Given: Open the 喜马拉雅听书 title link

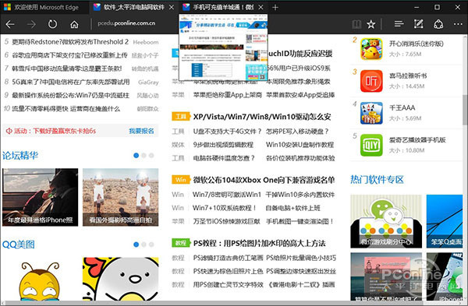Looking at the screenshot, I should coord(408,76).
